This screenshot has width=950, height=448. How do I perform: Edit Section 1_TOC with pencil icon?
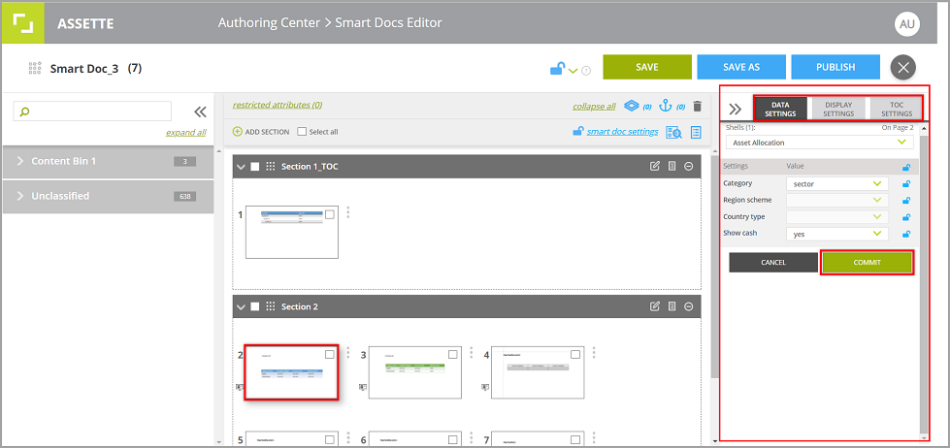point(654,166)
